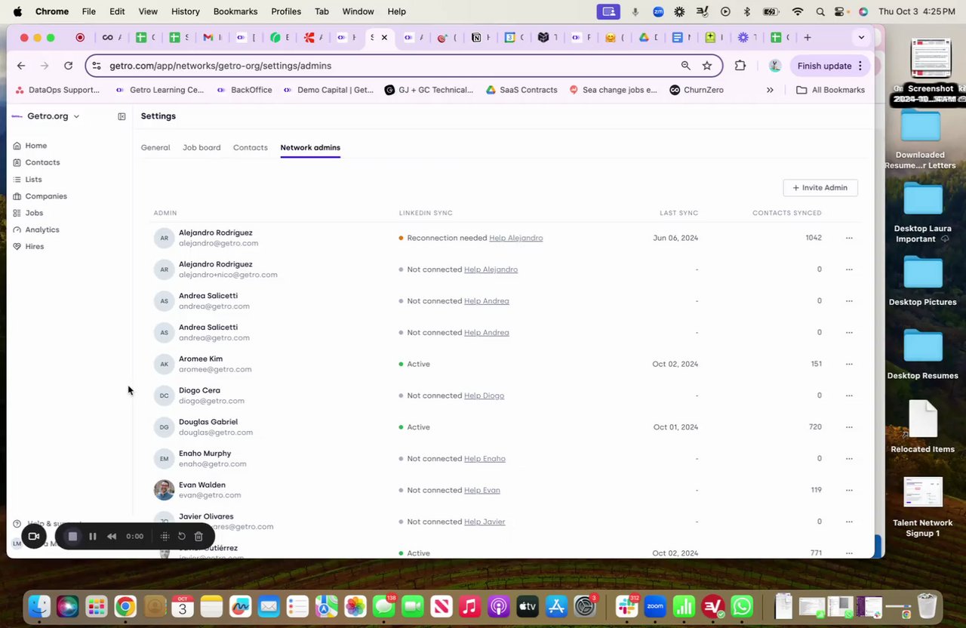Click Help Evan link
Image resolution: width=966 pixels, height=628 pixels.
click(481, 491)
